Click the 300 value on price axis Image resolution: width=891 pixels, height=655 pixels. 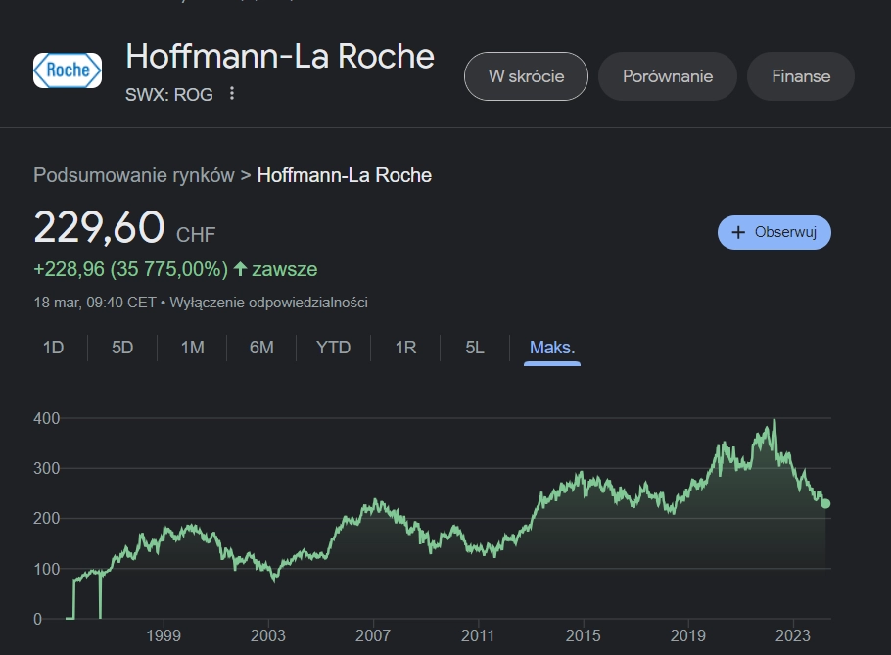47,469
